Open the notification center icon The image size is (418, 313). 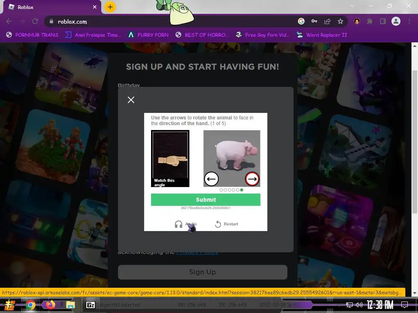pos(405,305)
